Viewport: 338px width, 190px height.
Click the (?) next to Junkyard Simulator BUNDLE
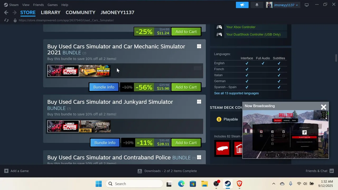coord(69,108)
